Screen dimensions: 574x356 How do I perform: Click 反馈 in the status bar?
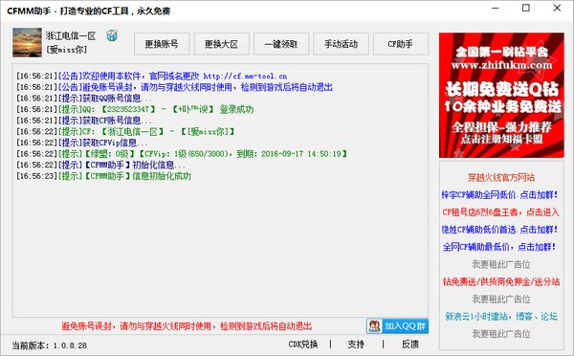coord(410,345)
